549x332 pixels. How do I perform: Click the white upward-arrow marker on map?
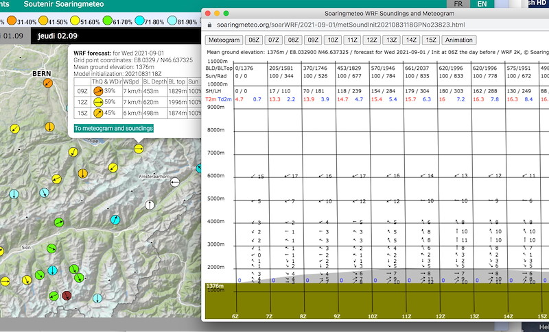(x=150, y=205)
